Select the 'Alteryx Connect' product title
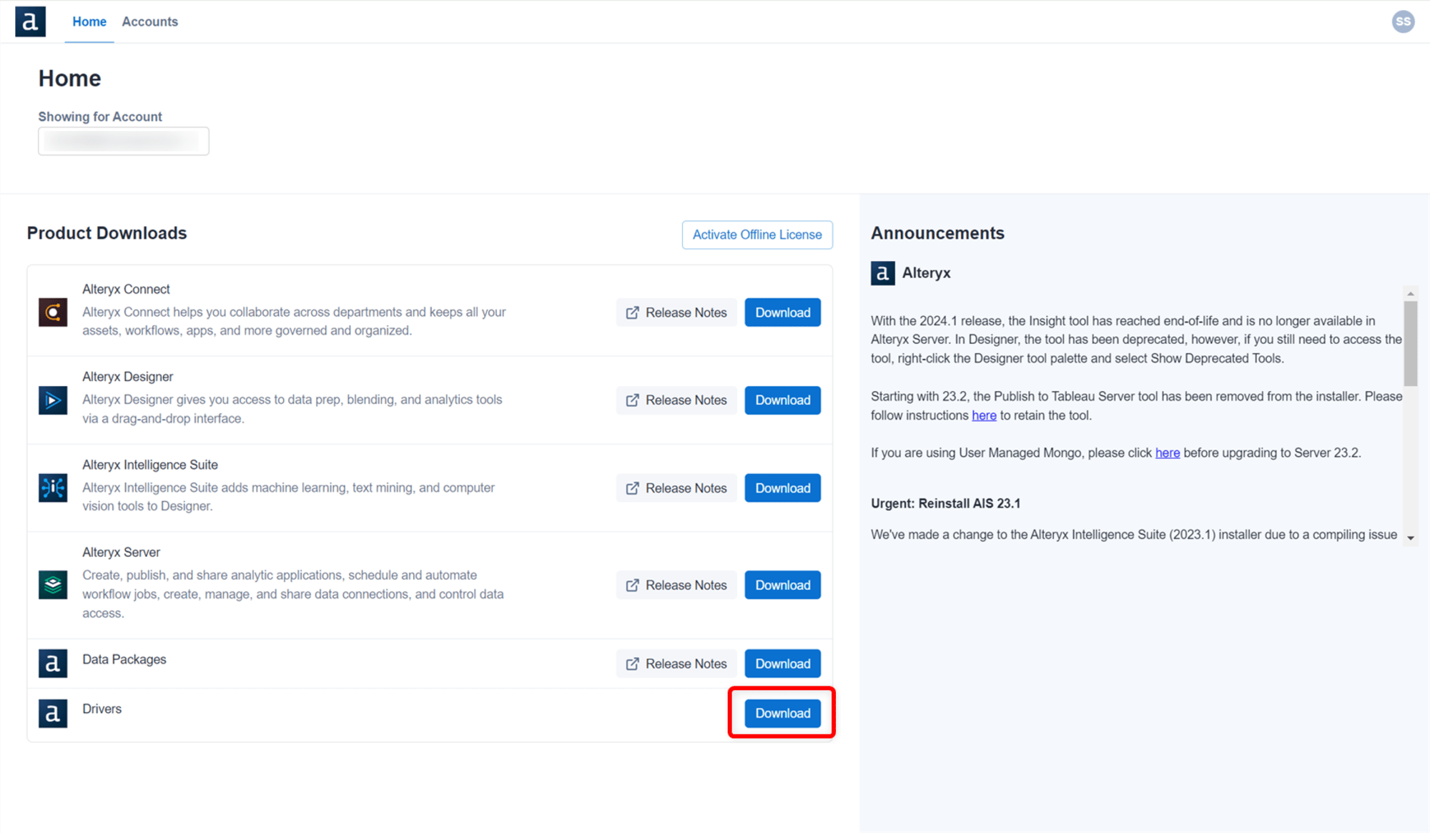This screenshot has width=1430, height=833. [x=126, y=289]
